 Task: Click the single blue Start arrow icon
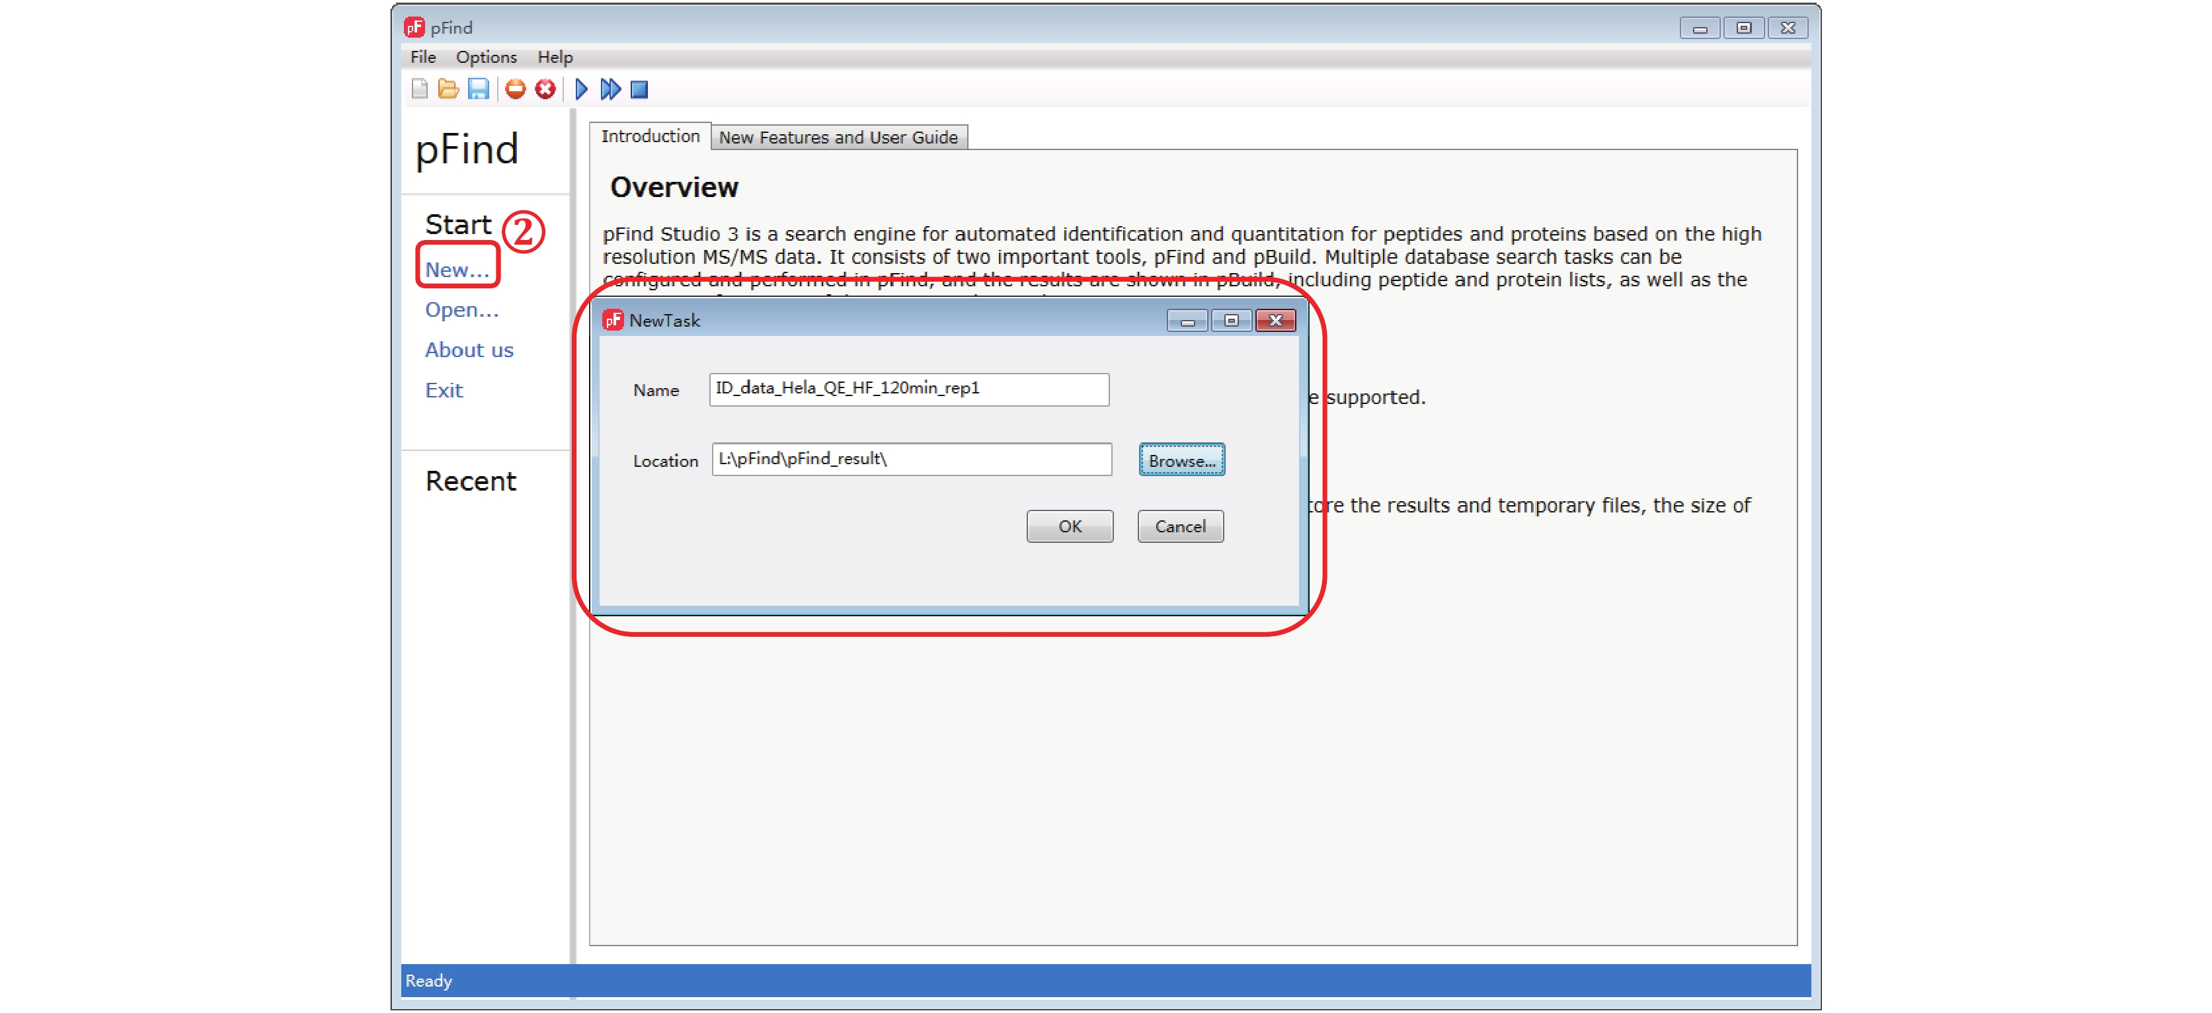tap(581, 89)
